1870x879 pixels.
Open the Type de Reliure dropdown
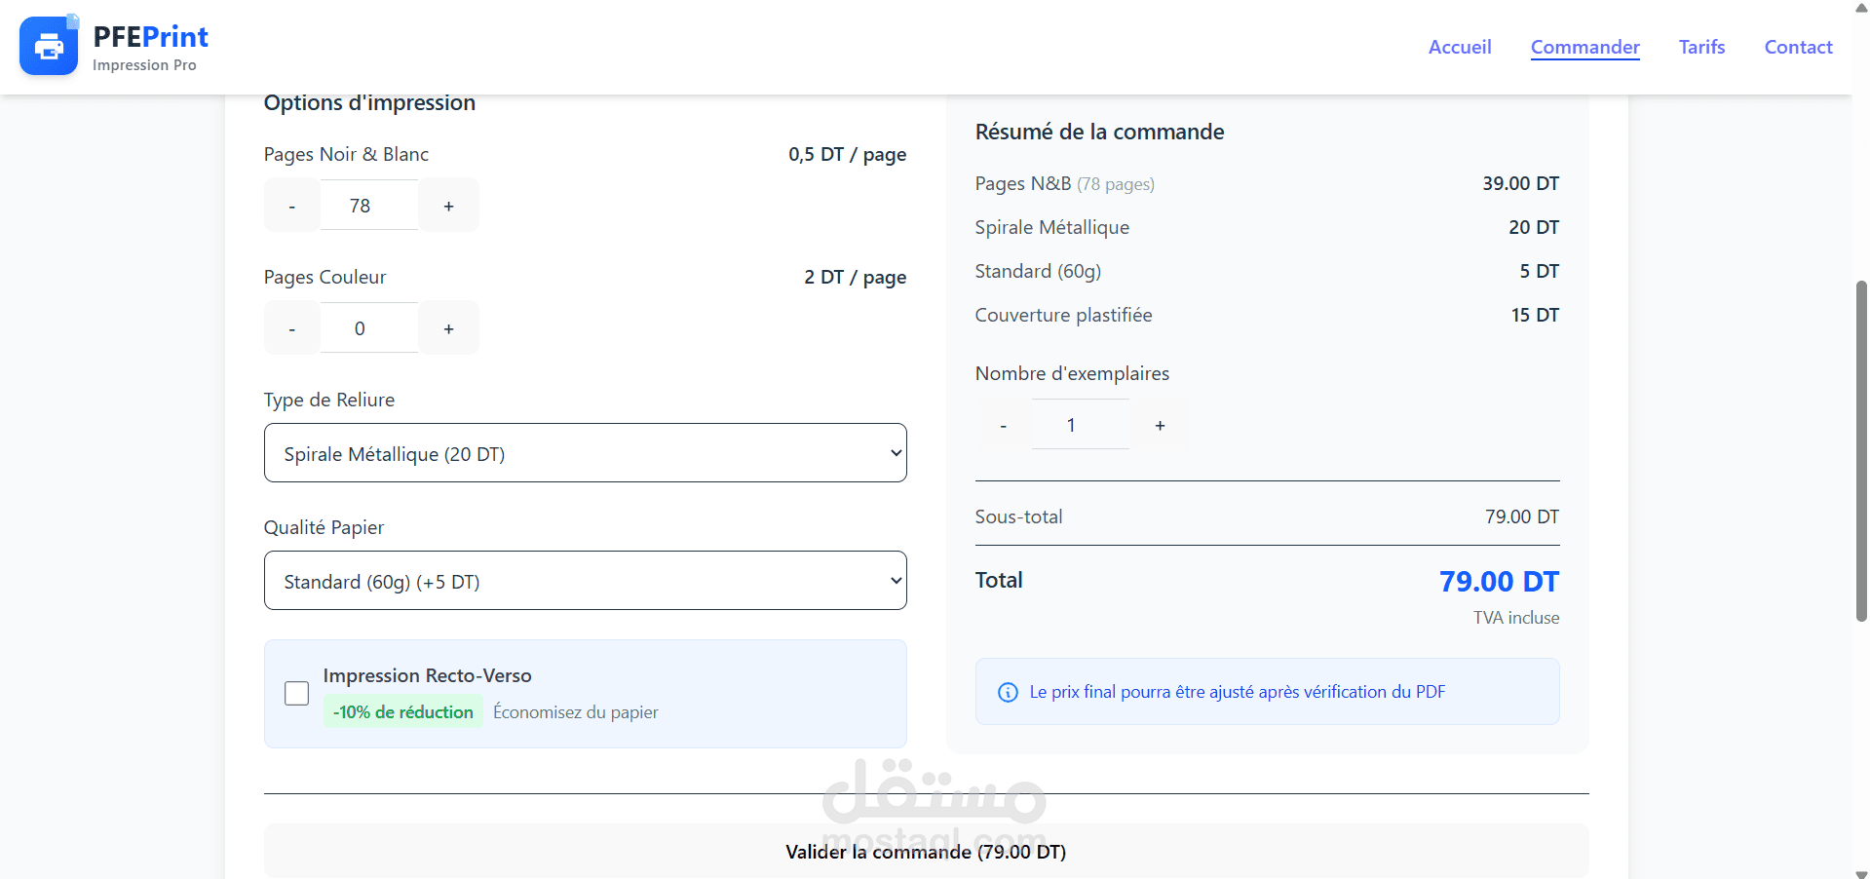[x=585, y=453]
